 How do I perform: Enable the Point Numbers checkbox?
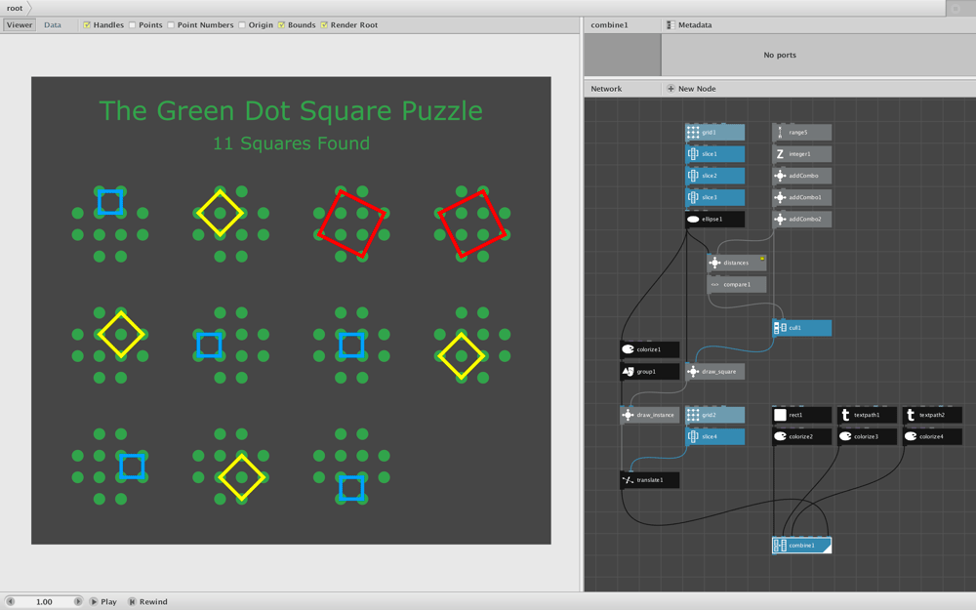[171, 25]
